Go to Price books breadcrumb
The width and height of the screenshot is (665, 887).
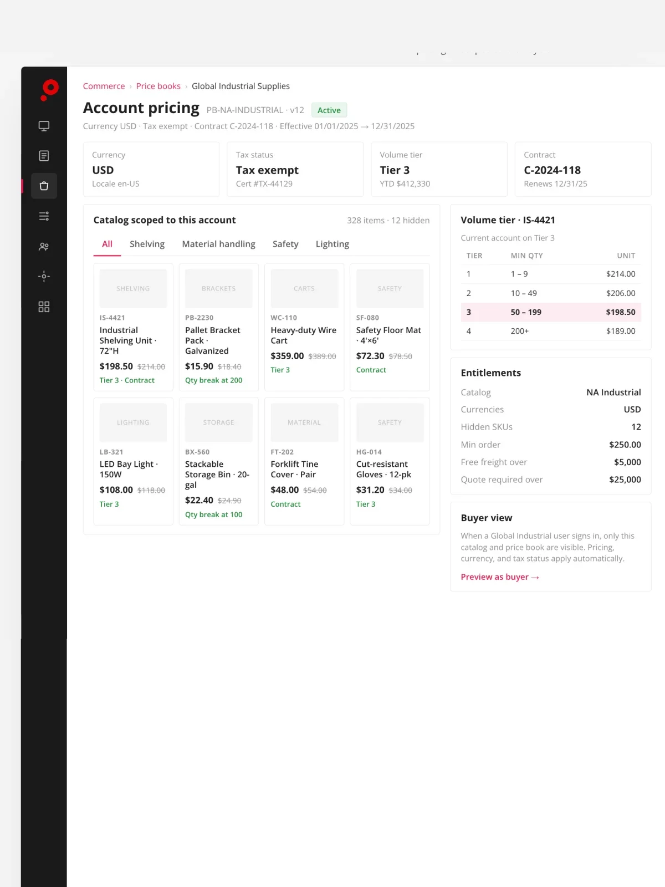[158, 86]
